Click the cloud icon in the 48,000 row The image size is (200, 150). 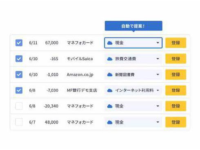(110, 122)
